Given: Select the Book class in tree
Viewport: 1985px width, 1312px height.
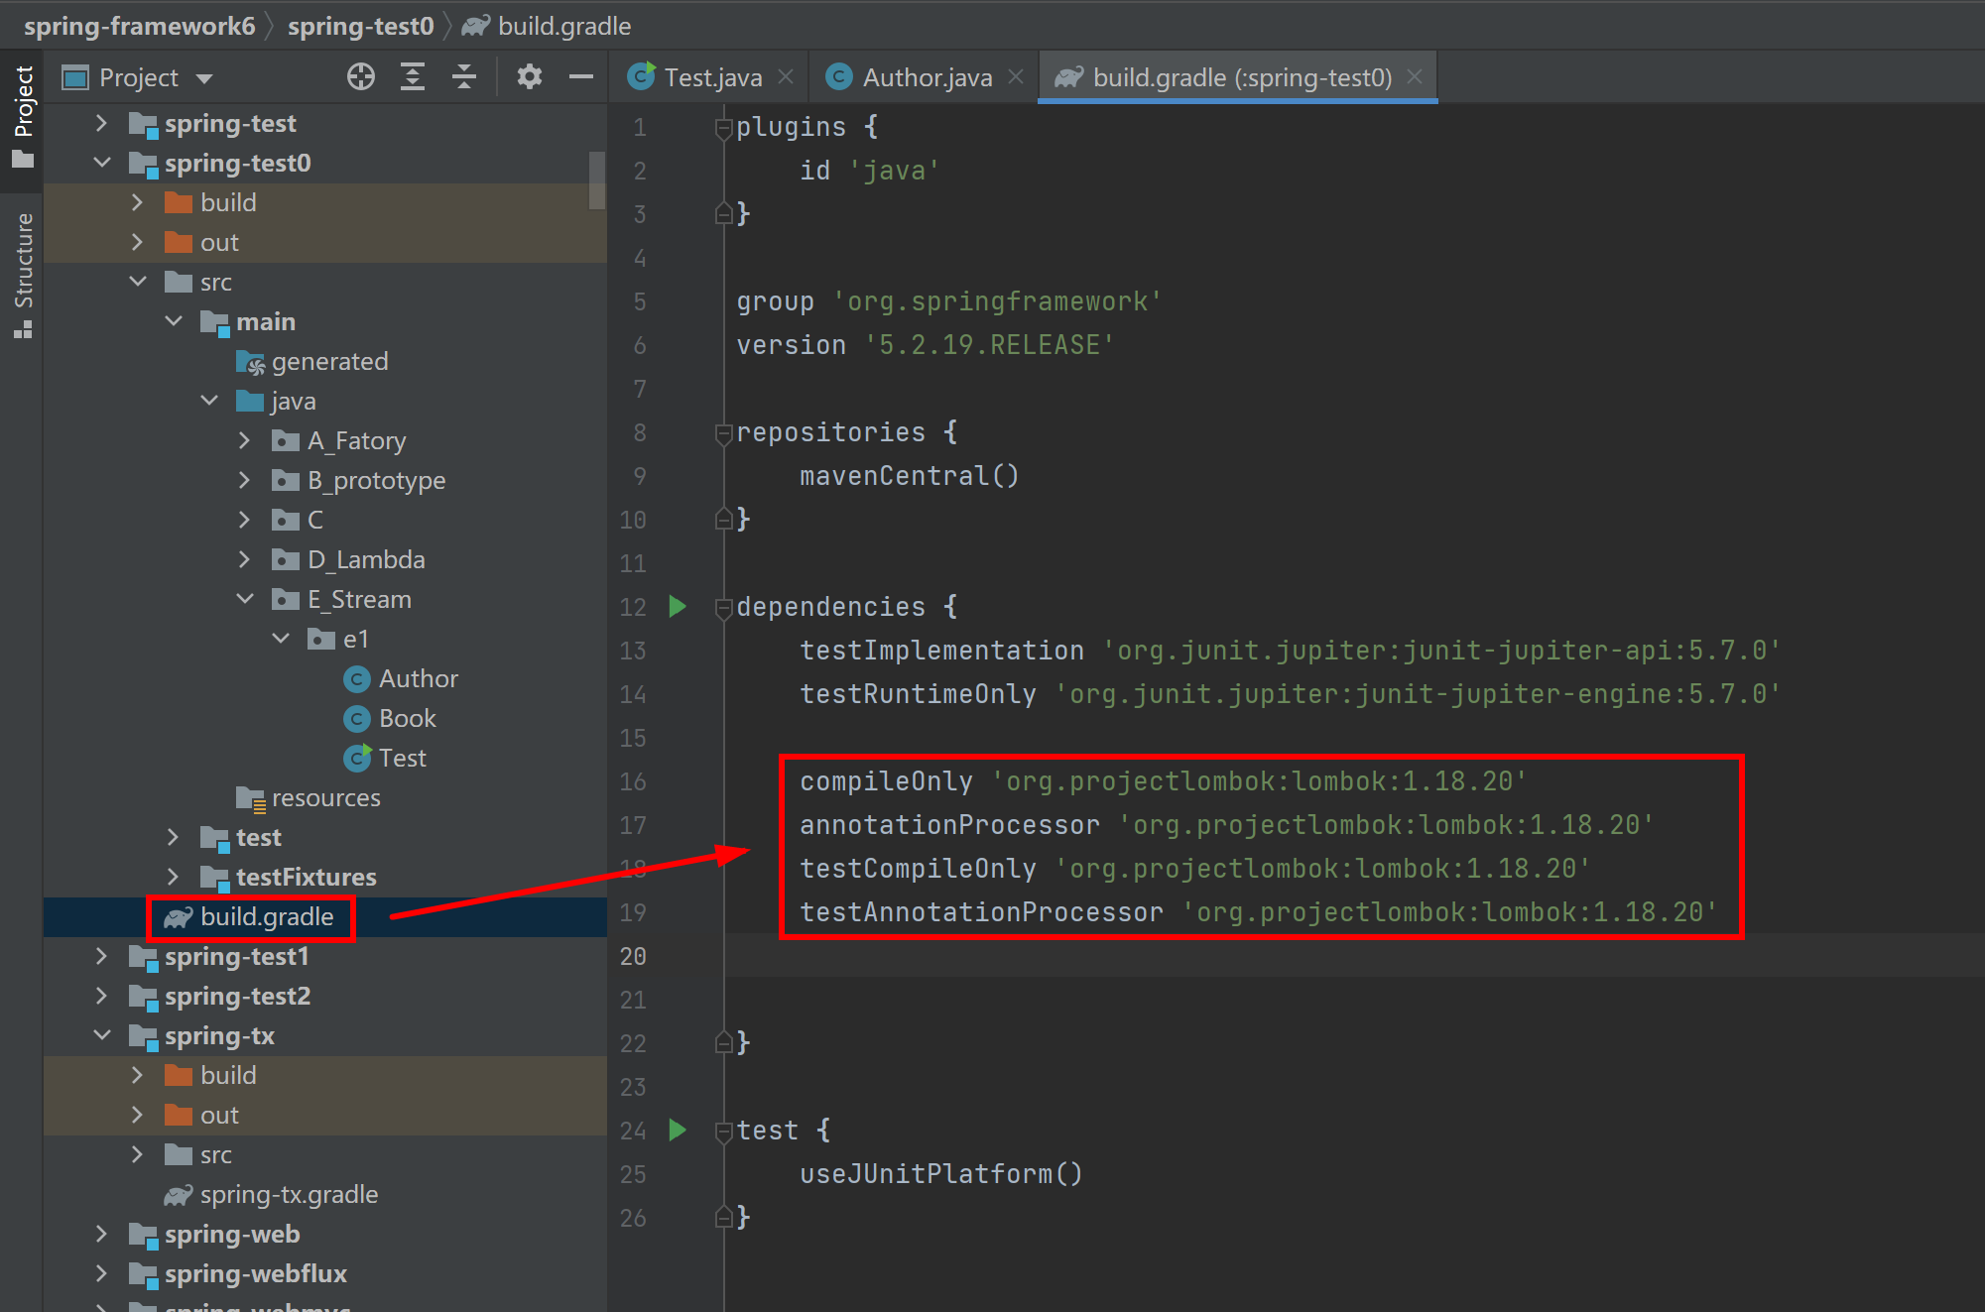Looking at the screenshot, I should 407,719.
